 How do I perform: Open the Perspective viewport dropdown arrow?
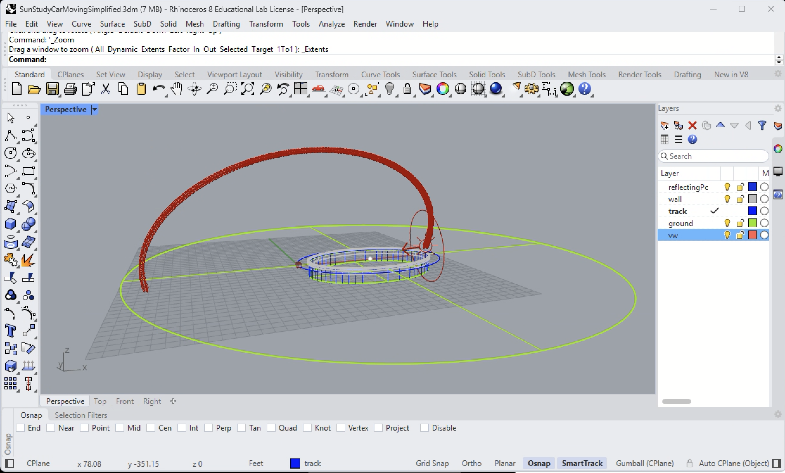[x=94, y=110]
